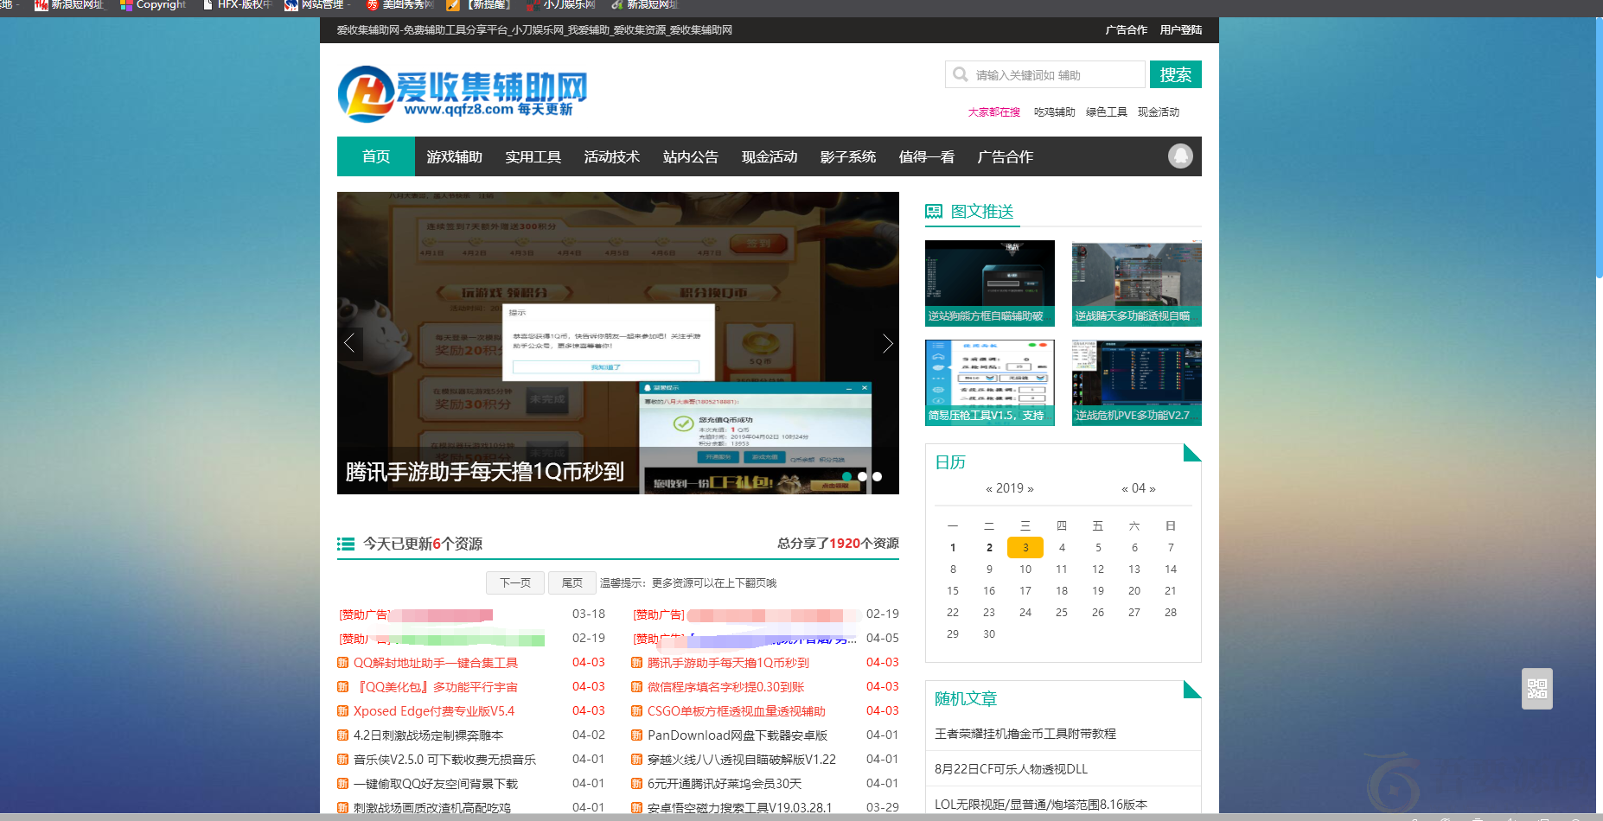Go to previous month arrow before 04
This screenshot has width=1603, height=821.
point(1125,489)
